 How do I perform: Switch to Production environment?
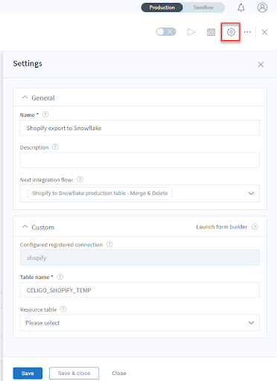coord(162,7)
